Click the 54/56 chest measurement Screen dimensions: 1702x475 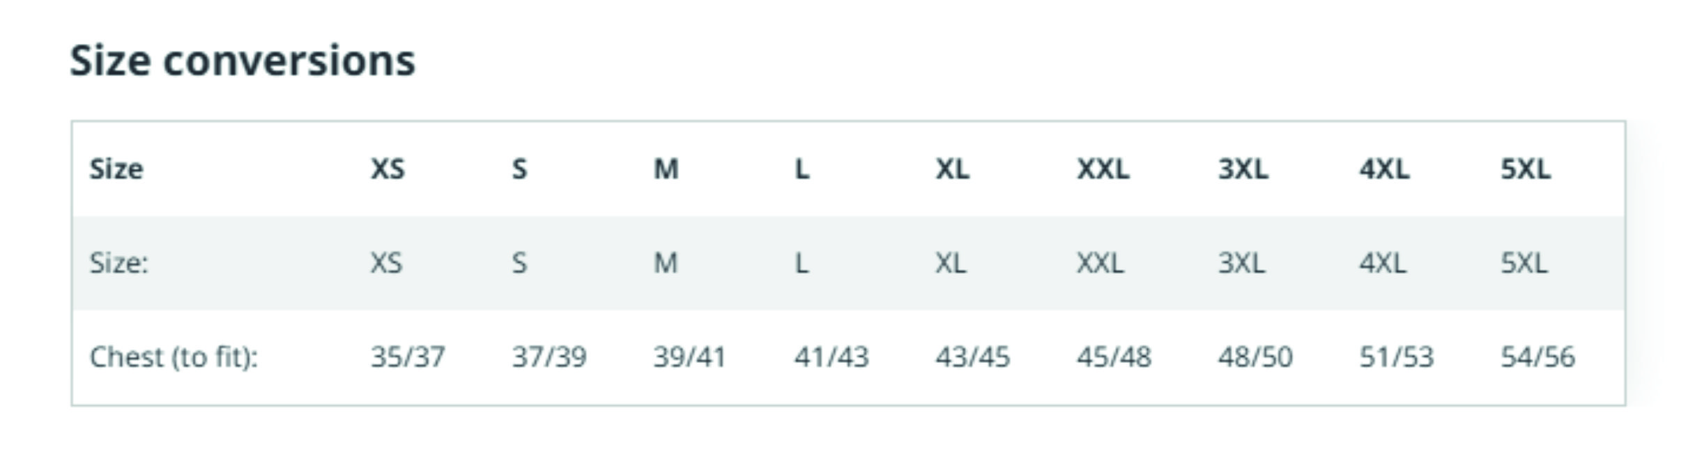1538,357
